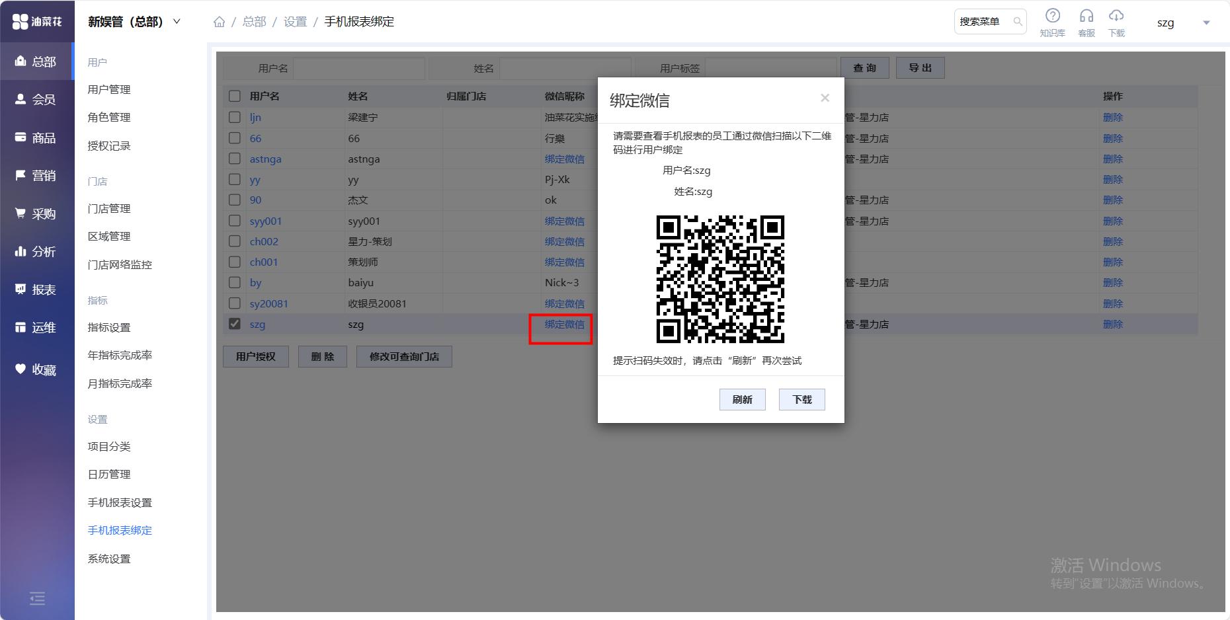Collapse the sidebar with the bottom menu icon
Screen dimensions: 1230x620
click(x=37, y=598)
